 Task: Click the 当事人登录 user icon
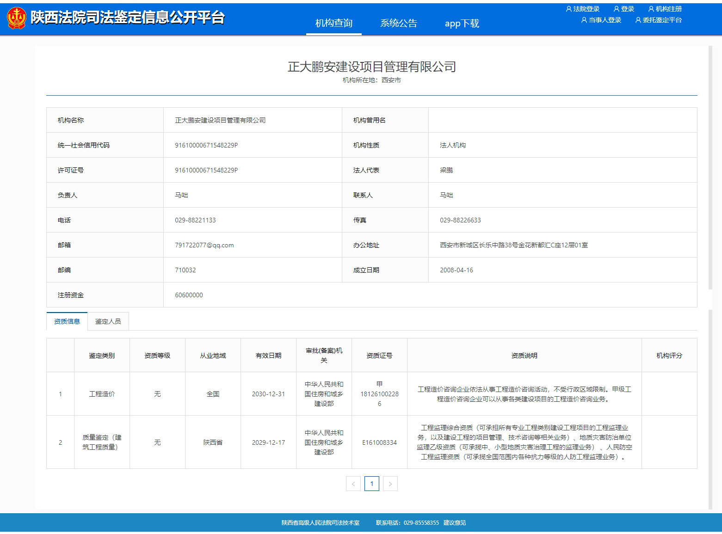[x=584, y=20]
